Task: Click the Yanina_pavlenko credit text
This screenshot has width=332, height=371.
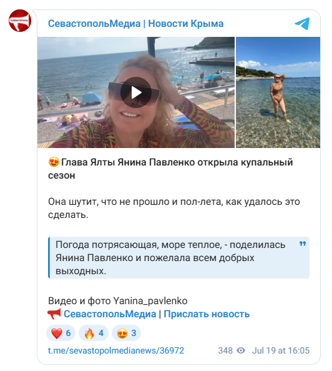Action: coord(150,301)
